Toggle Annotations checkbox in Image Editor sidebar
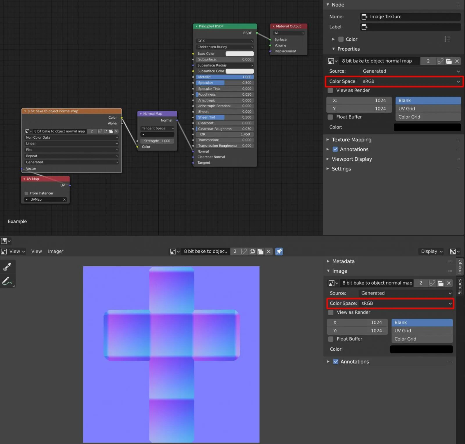The width and height of the screenshot is (465, 444). point(336,362)
